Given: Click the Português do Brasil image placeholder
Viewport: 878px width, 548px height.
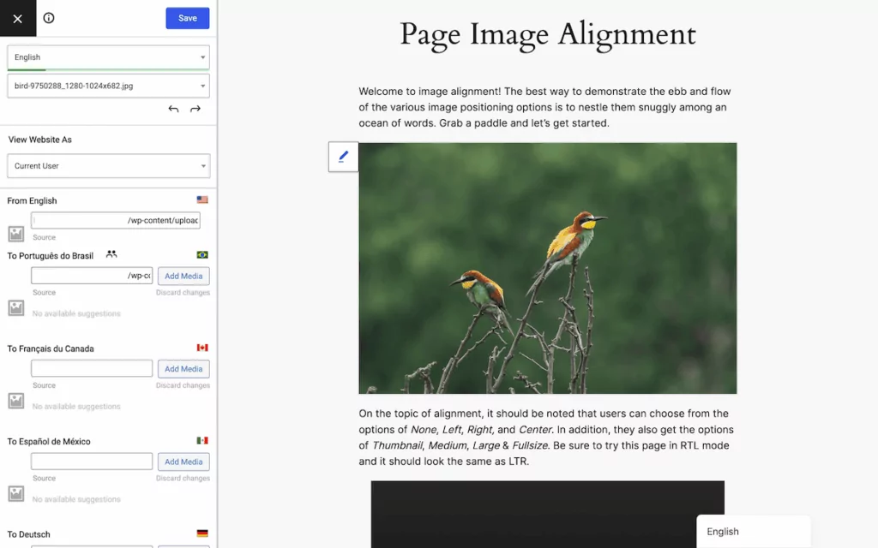Looking at the screenshot, I should point(16,307).
